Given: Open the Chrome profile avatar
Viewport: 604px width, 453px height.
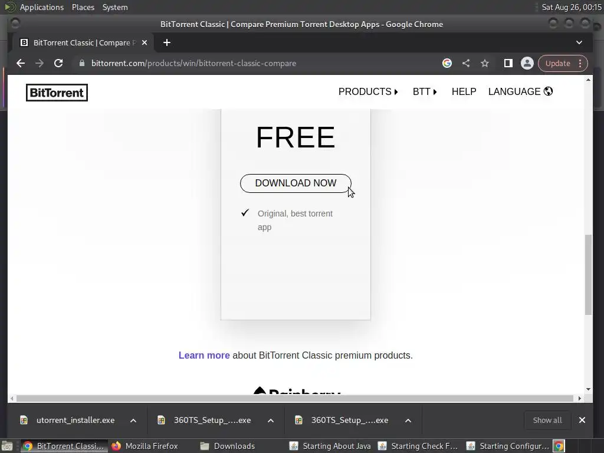Looking at the screenshot, I should (527, 63).
